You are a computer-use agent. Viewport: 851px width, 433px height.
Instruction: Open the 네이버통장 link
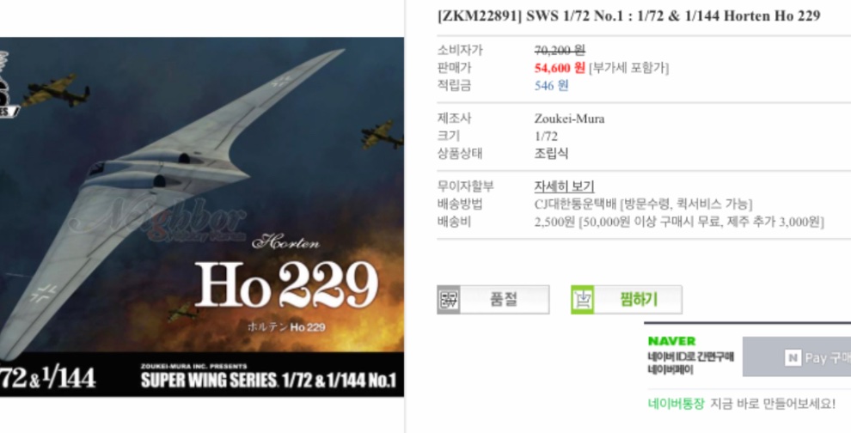click(x=676, y=404)
